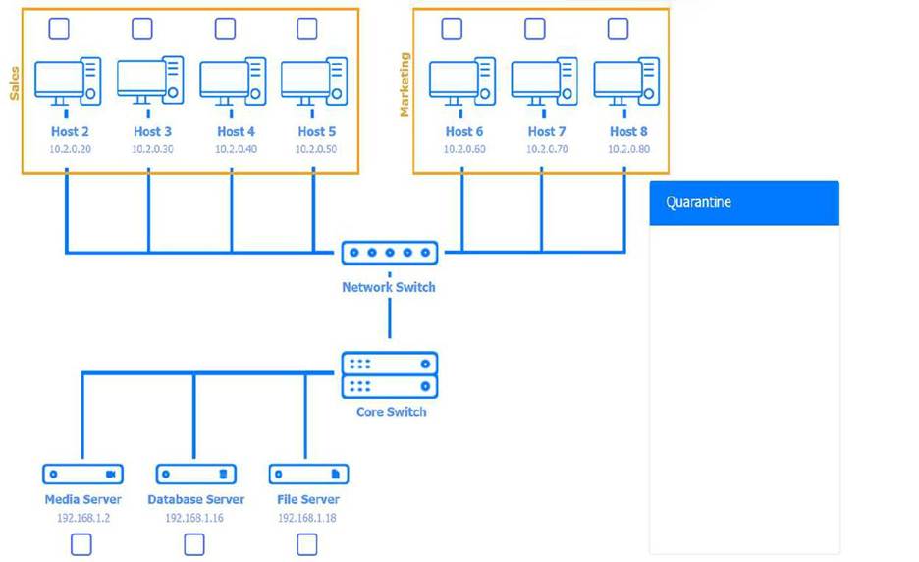Screen dimensions: 919x562
Task: Select the Host 6 computer icon
Action: point(461,83)
